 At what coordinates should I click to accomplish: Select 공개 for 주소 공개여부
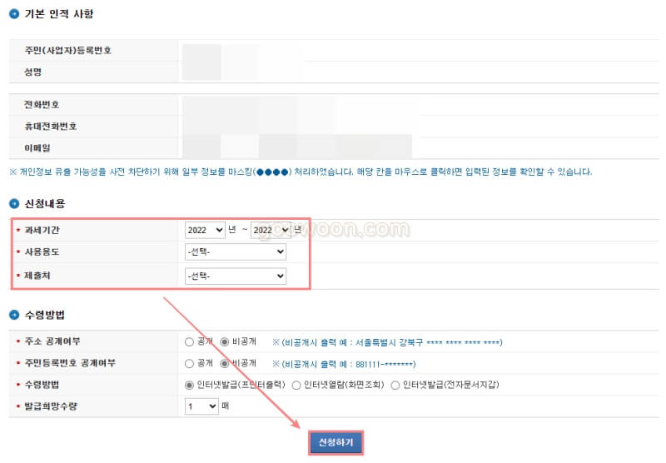[190, 342]
